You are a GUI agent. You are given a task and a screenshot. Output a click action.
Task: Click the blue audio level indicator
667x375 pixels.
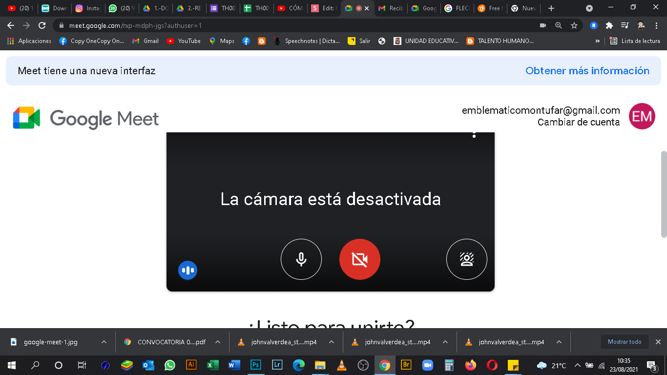[x=188, y=270]
